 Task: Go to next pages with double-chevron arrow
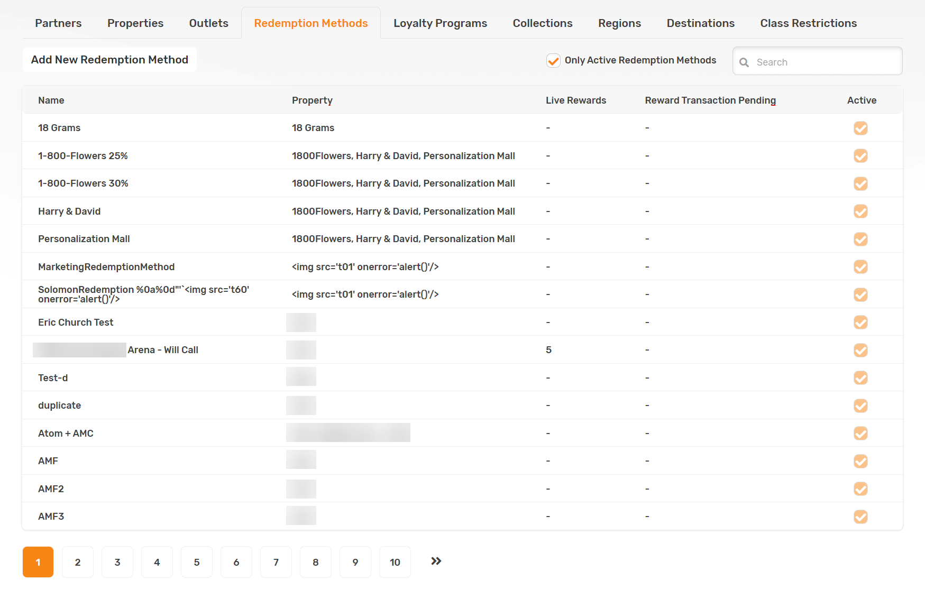pos(436,561)
